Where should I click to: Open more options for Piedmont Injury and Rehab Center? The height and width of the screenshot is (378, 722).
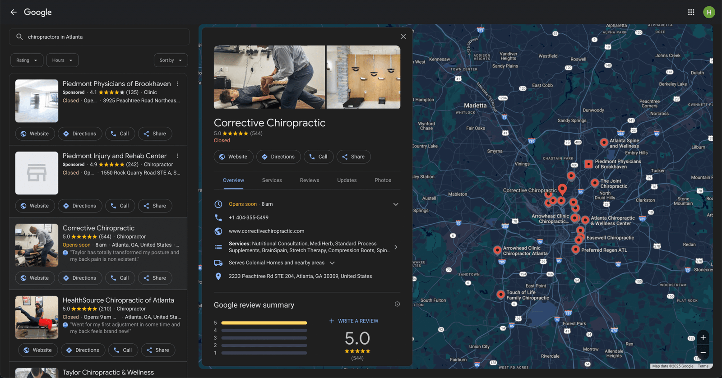pos(178,156)
